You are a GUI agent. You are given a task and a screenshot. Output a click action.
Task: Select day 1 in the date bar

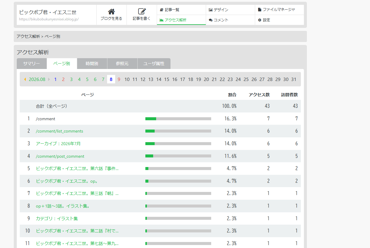click(55, 79)
